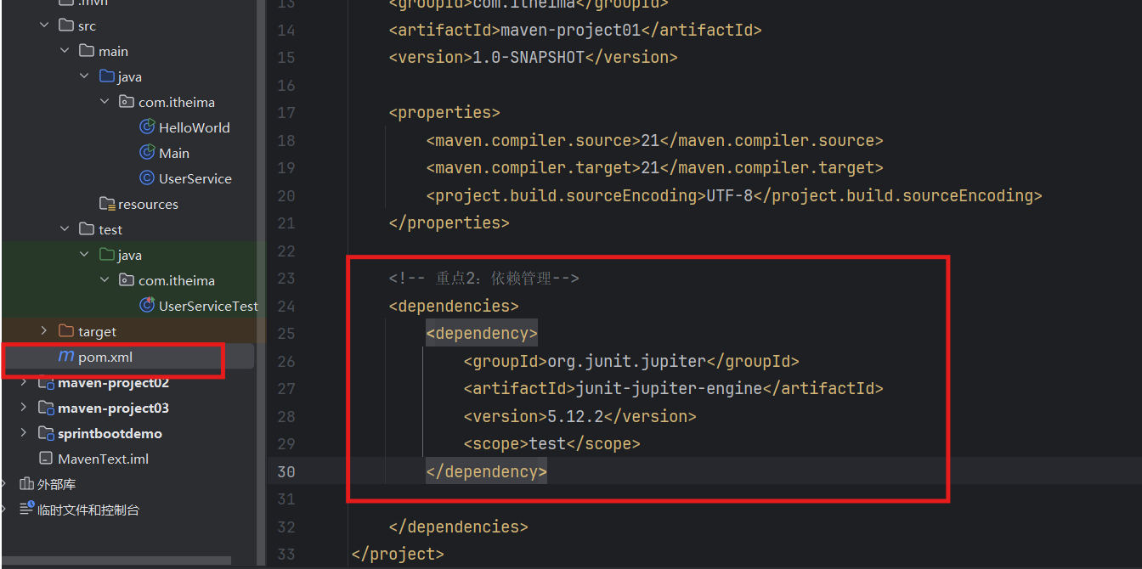Expand the maven-project03 module chevron
This screenshot has width=1142, height=569.
pyautogui.click(x=24, y=408)
